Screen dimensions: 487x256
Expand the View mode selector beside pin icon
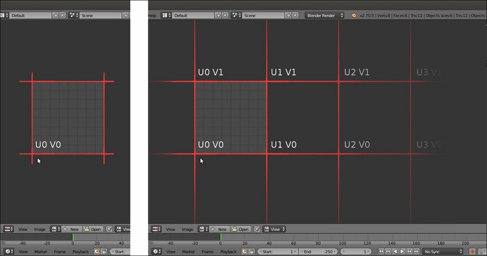coord(274,230)
